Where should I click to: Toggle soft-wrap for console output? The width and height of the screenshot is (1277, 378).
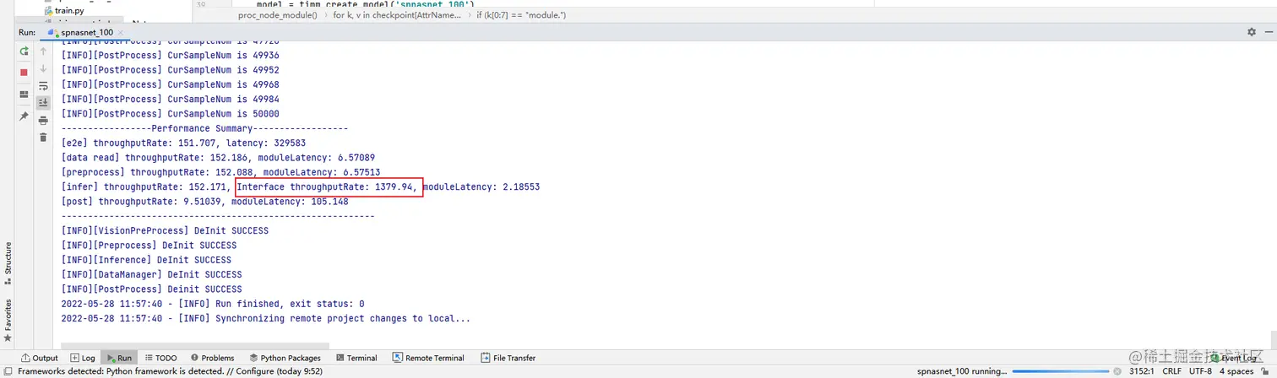pyautogui.click(x=43, y=85)
